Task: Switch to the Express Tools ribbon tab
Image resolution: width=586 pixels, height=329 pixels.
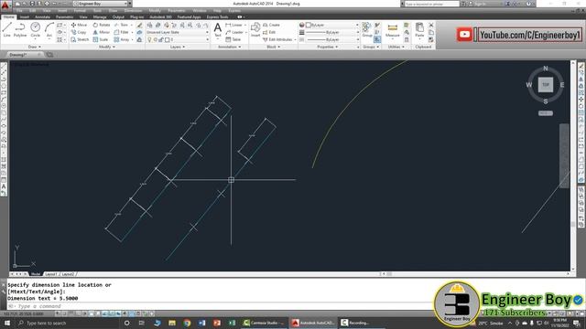Action: 217,16
